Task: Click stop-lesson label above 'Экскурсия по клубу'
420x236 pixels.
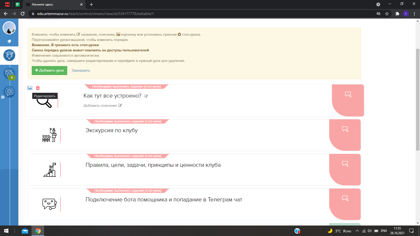Action: click(x=128, y=121)
